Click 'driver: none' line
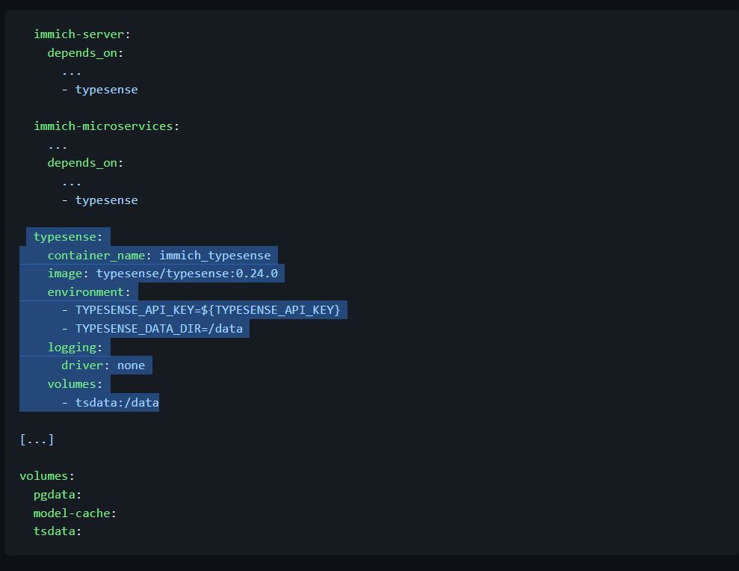 (103, 365)
